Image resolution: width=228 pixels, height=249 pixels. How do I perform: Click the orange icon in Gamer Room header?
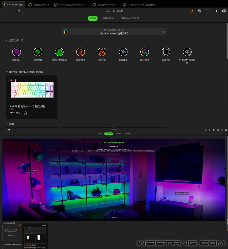[205, 130]
